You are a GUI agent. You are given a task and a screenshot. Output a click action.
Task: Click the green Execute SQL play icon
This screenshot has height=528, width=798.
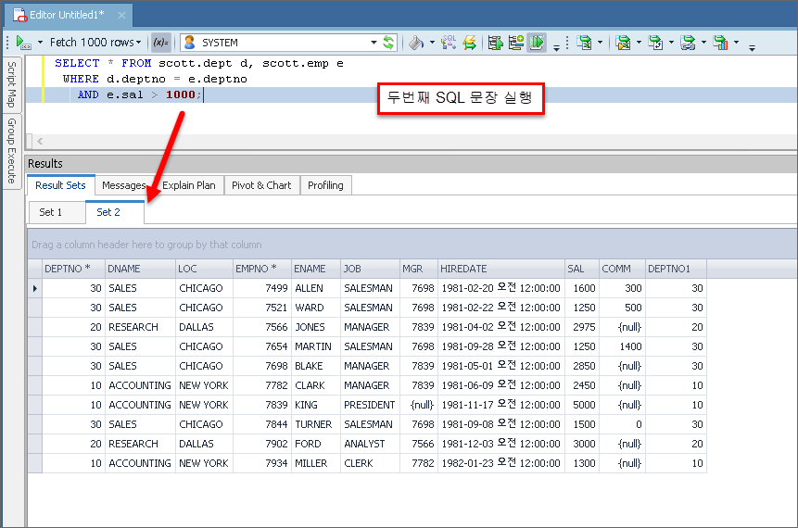tap(23, 43)
